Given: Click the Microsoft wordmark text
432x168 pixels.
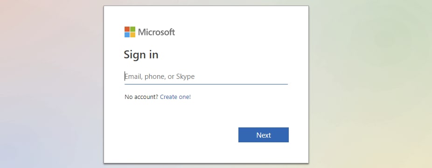Looking at the screenshot, I should pyautogui.click(x=156, y=32).
